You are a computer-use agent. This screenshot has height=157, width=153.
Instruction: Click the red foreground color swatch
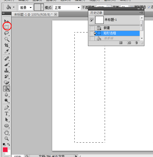5,150
